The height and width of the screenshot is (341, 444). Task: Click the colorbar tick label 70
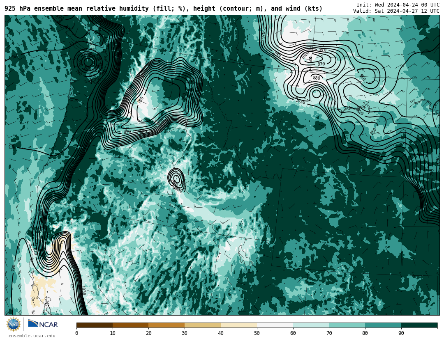(329, 333)
